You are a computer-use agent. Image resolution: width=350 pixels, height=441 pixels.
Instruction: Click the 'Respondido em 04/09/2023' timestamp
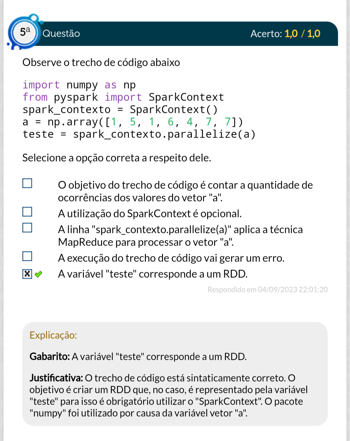click(267, 289)
